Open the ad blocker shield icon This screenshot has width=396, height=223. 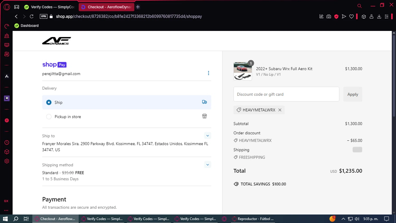[336, 16]
